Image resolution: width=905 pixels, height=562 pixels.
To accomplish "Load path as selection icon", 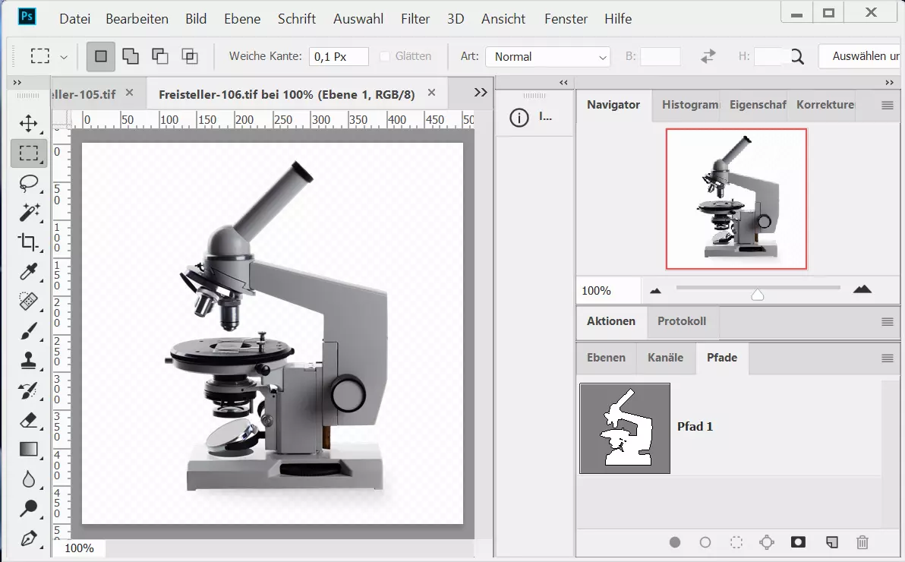I will [x=736, y=542].
